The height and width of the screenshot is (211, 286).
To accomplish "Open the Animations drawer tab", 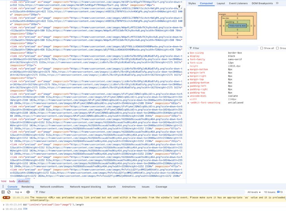I will click(x=129, y=187).
